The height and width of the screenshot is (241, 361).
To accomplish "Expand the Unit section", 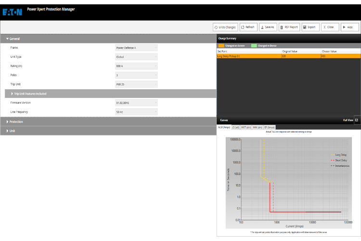I will [x=12, y=131].
